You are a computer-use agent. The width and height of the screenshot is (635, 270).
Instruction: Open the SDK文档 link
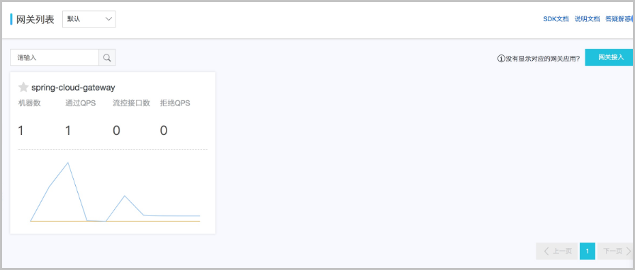tap(556, 19)
